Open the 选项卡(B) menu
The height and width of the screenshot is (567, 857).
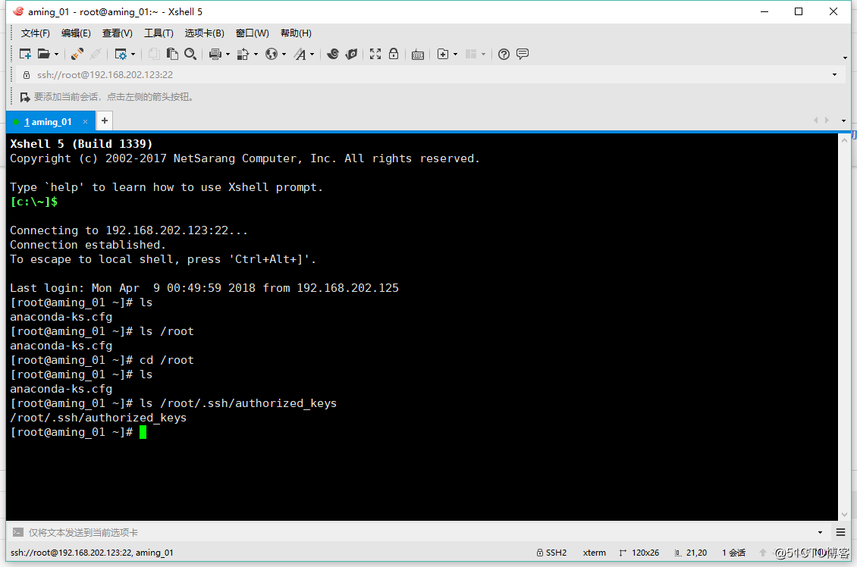coord(205,33)
